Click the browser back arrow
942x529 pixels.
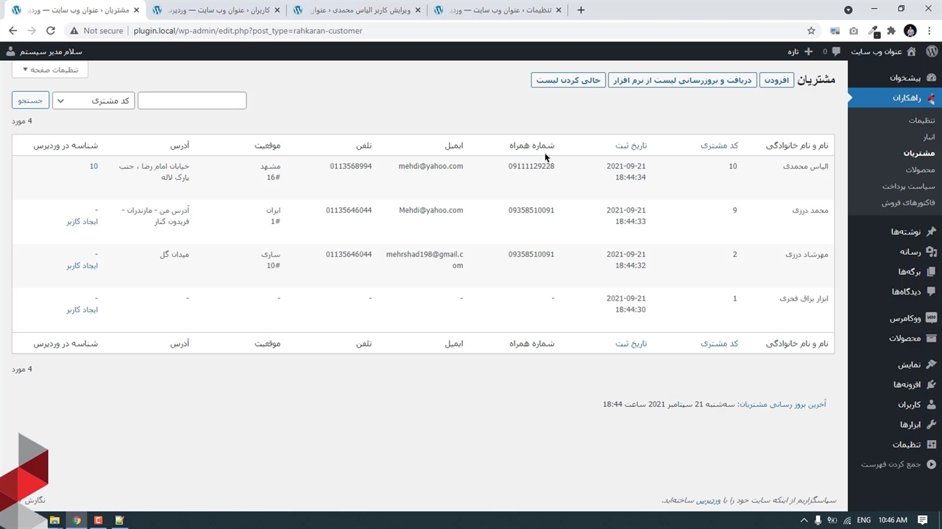13,31
